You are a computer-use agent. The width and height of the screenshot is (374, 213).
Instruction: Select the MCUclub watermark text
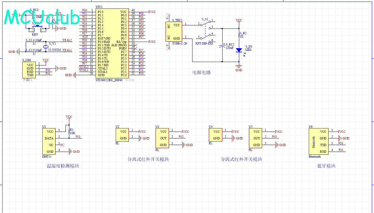click(42, 17)
